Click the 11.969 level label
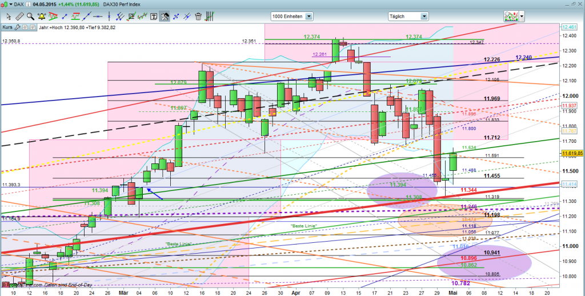The width and height of the screenshot is (585, 296). (492, 98)
